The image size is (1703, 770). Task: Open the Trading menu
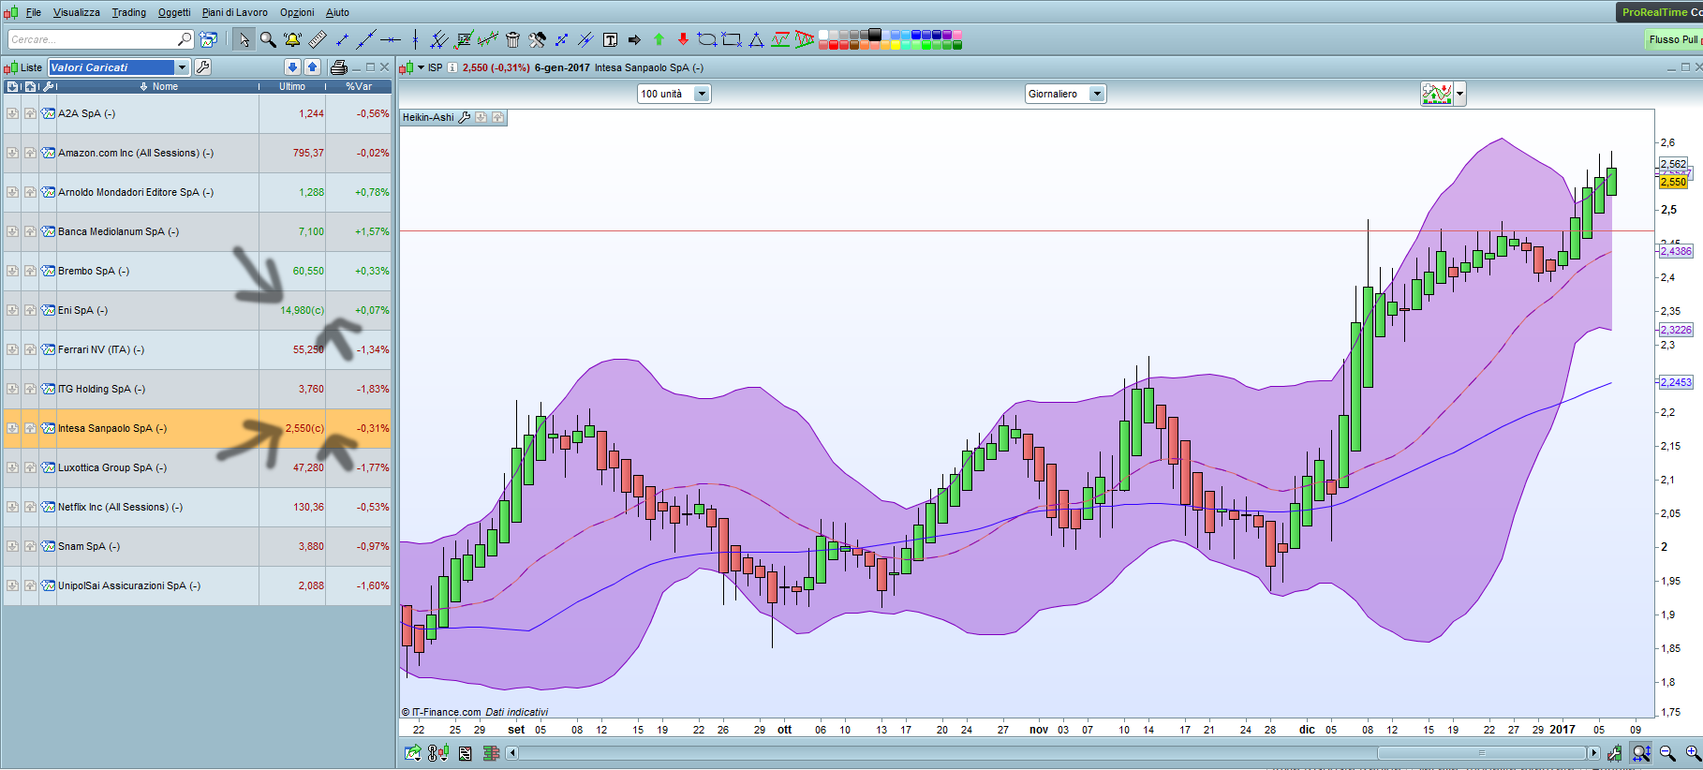pos(129,12)
